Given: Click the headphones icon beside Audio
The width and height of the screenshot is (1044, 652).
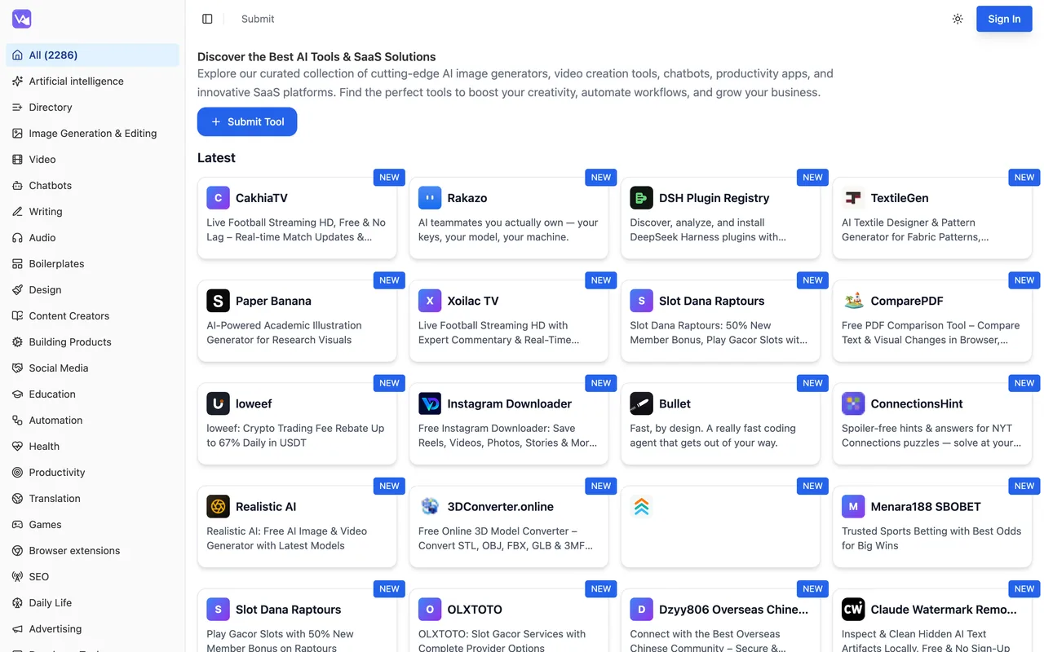Looking at the screenshot, I should [x=17, y=237].
